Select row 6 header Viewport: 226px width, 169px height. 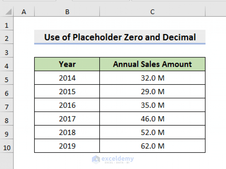click(x=7, y=92)
